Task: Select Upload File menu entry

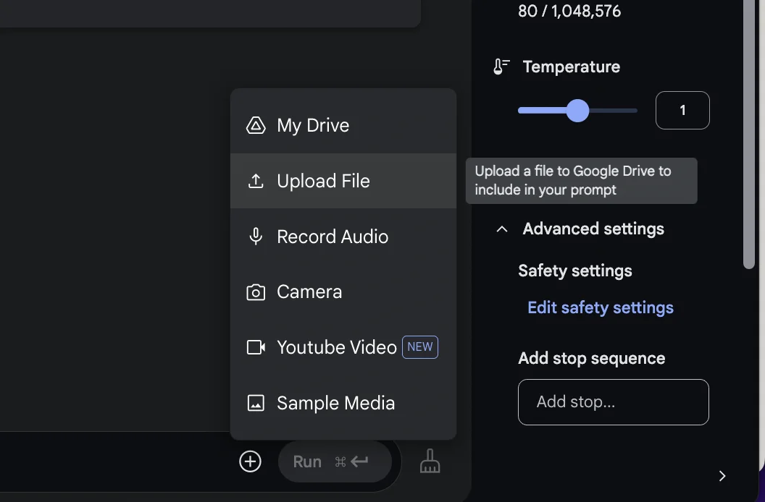Action: pyautogui.click(x=343, y=181)
